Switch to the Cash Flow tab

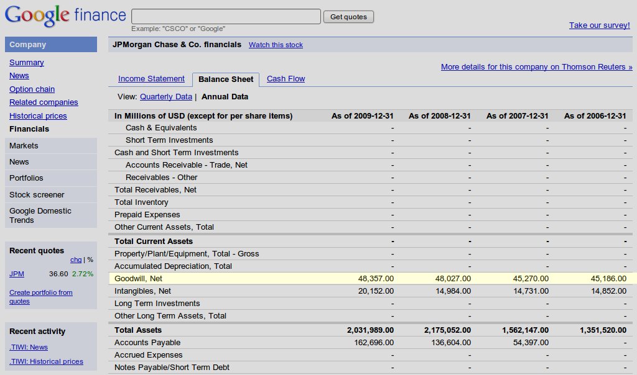286,79
